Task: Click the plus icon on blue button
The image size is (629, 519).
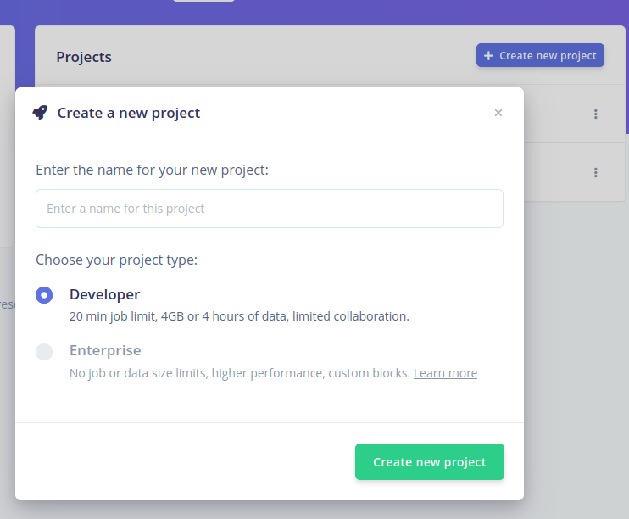Action: click(488, 55)
